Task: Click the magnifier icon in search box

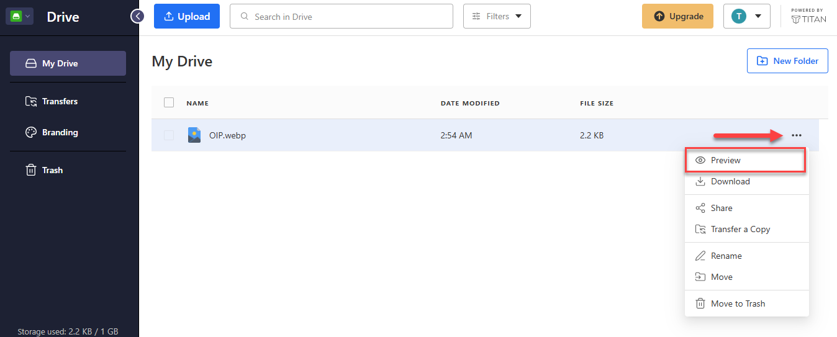Action: 244,16
